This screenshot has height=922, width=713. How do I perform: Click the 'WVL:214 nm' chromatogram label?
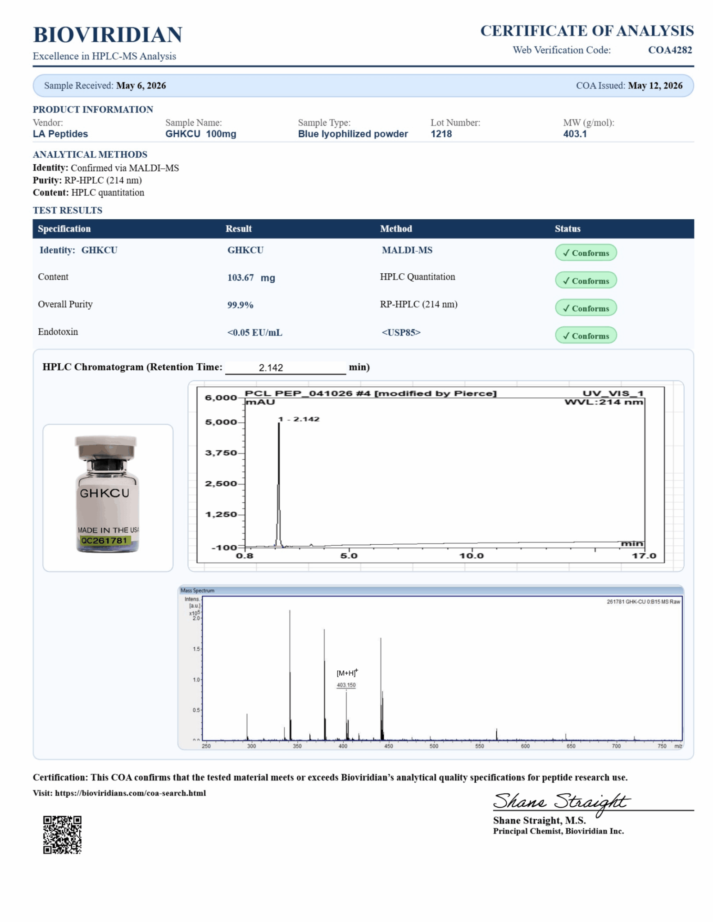[x=604, y=402]
